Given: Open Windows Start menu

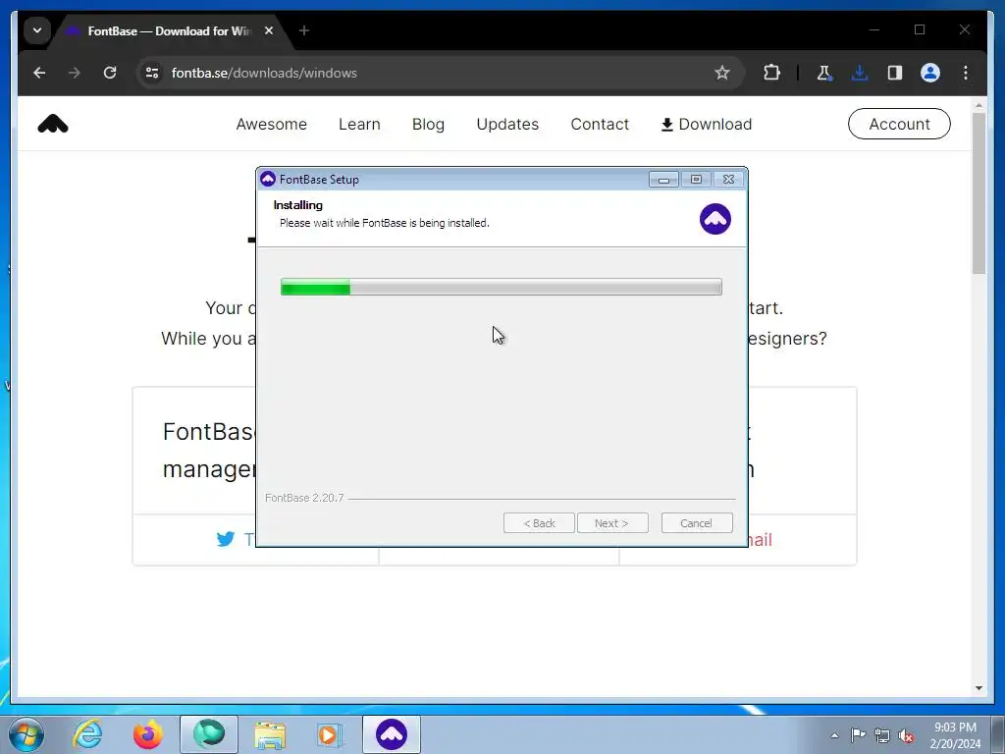Looking at the screenshot, I should coord(26,734).
